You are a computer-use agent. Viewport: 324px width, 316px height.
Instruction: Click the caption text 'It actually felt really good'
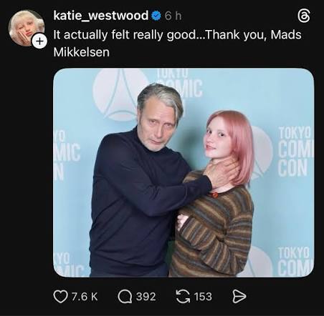[124, 35]
